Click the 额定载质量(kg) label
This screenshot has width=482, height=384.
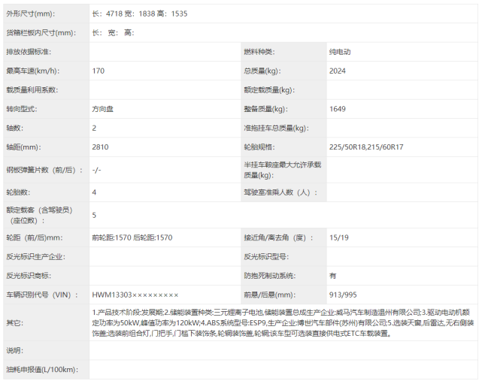[269, 90]
